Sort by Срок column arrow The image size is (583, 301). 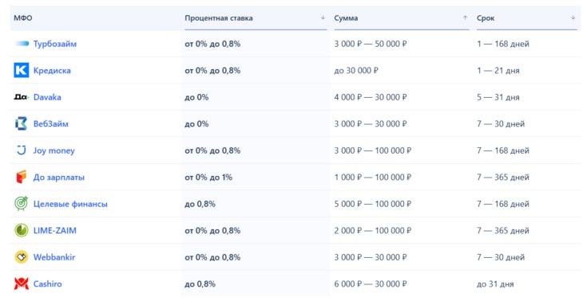(573, 18)
